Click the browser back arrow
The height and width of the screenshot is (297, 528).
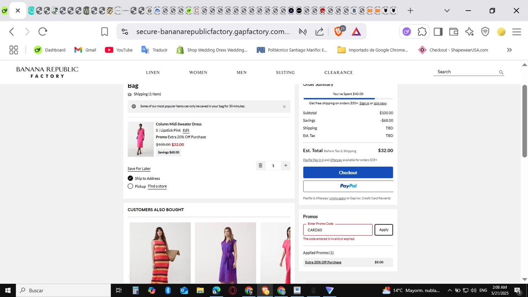pyautogui.click(x=12, y=32)
